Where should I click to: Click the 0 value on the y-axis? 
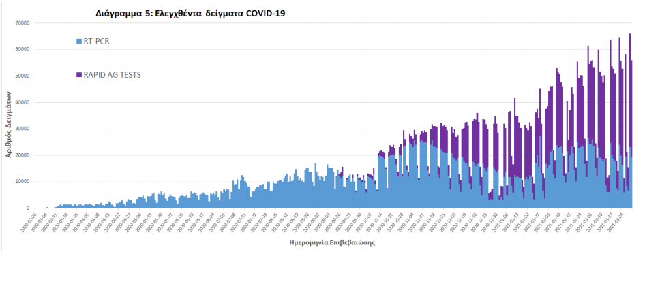29,208
